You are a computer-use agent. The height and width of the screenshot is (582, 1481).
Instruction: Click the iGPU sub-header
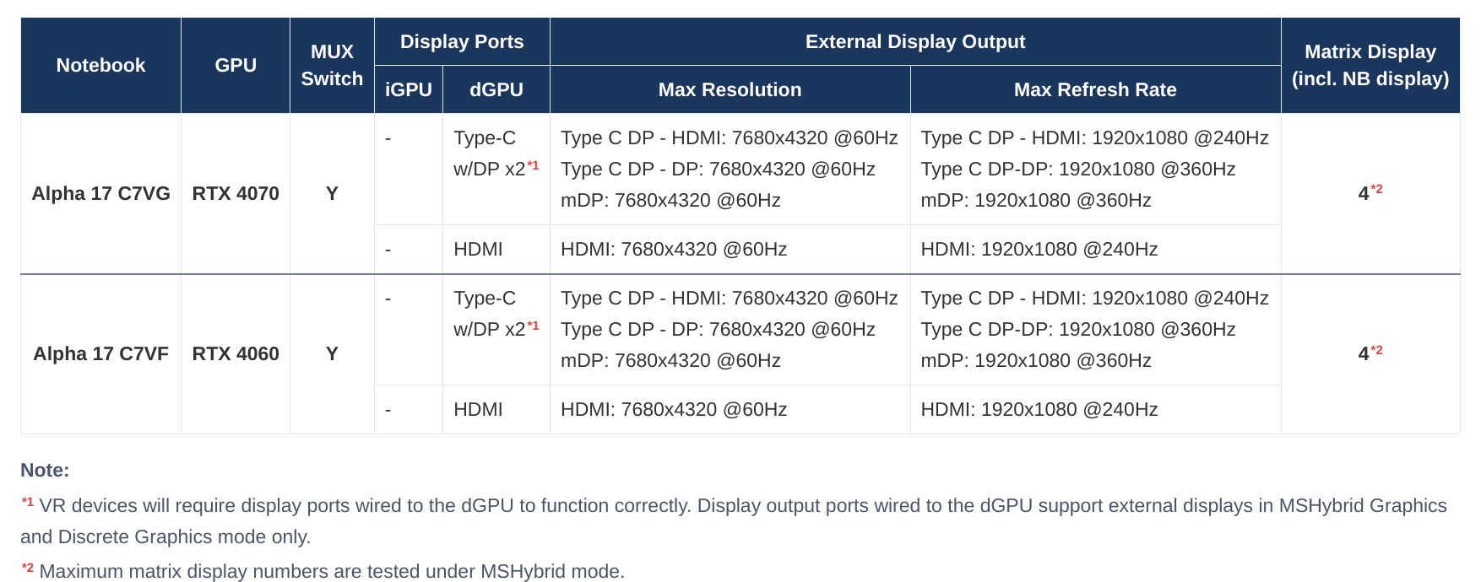pos(409,89)
